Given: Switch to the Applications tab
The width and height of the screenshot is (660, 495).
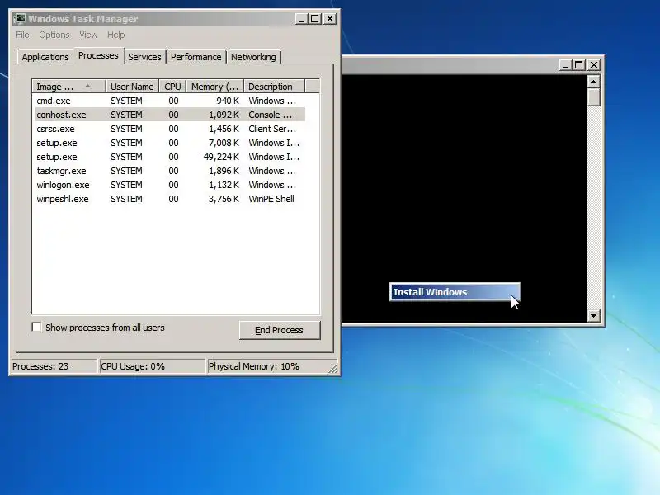Looking at the screenshot, I should tap(45, 57).
